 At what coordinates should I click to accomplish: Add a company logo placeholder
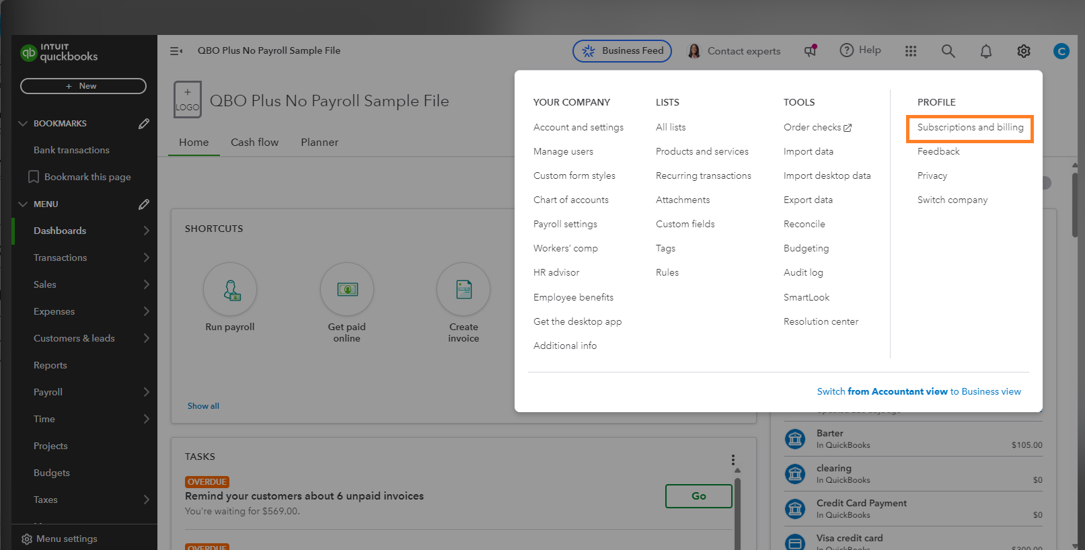click(x=188, y=100)
